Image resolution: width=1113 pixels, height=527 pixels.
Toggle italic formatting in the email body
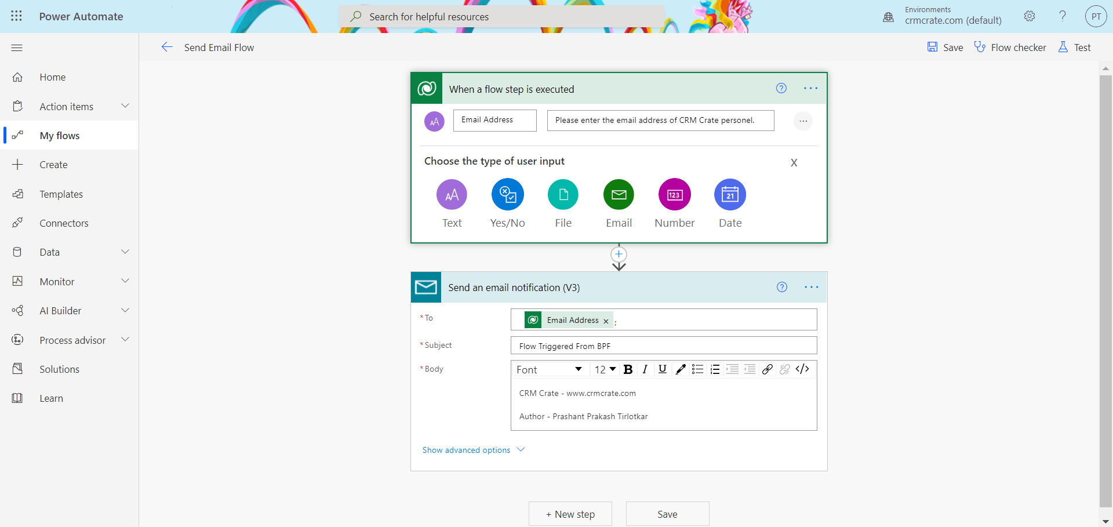pyautogui.click(x=645, y=369)
